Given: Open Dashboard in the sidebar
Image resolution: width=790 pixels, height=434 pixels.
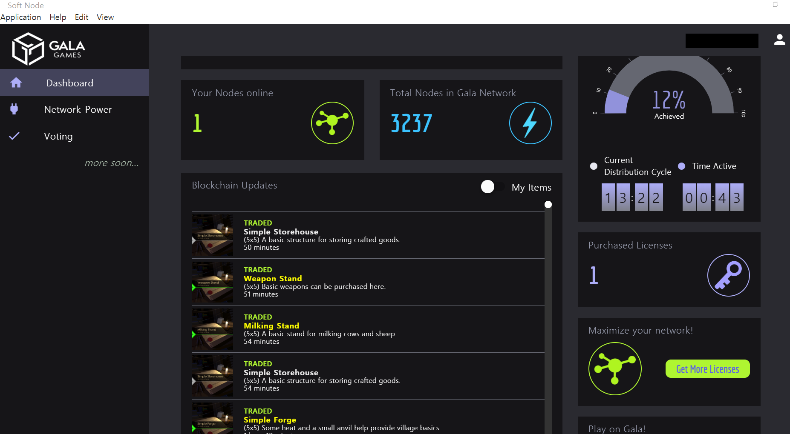Looking at the screenshot, I should pyautogui.click(x=75, y=83).
